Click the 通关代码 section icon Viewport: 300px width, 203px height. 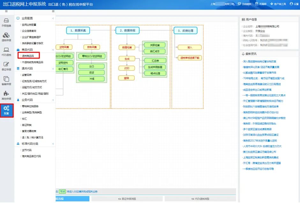pyautogui.click(x=18, y=68)
